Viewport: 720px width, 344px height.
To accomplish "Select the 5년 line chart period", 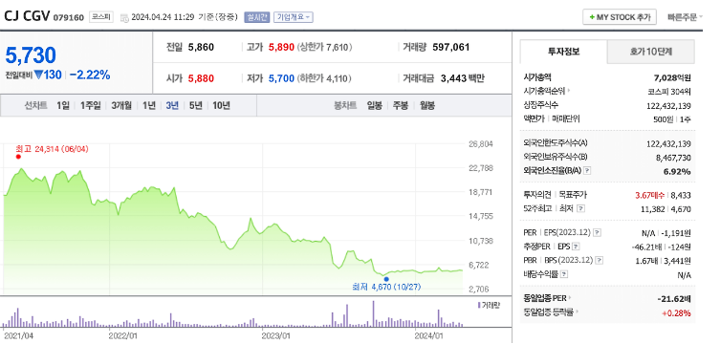I will (196, 105).
